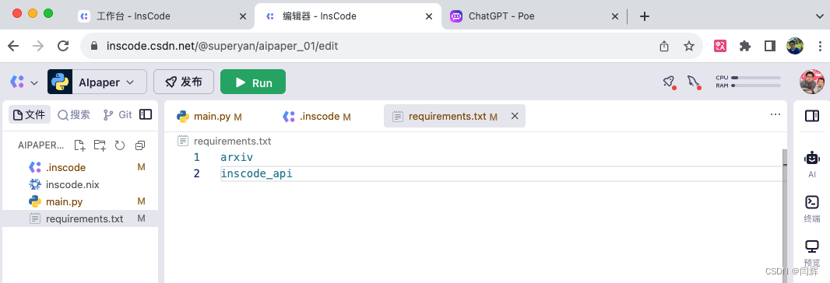
Task: Select requirements.txt in the file tree
Action: point(80,218)
